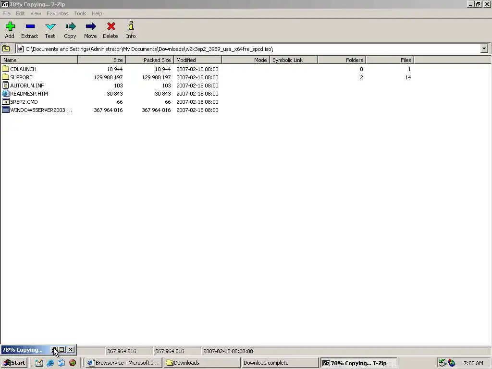Sort by the Modified column header
Viewport: 492px width, 369px height.
197,60
